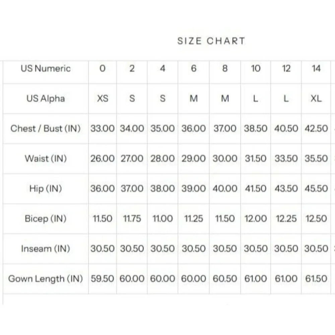The width and height of the screenshot is (335, 335).
Task: Click the Chest / Bust (IN) row label
Action: click(46, 129)
